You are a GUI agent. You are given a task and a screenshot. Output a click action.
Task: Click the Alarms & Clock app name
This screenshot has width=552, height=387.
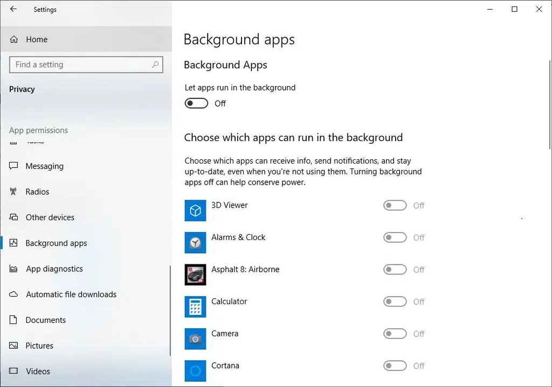pos(238,237)
